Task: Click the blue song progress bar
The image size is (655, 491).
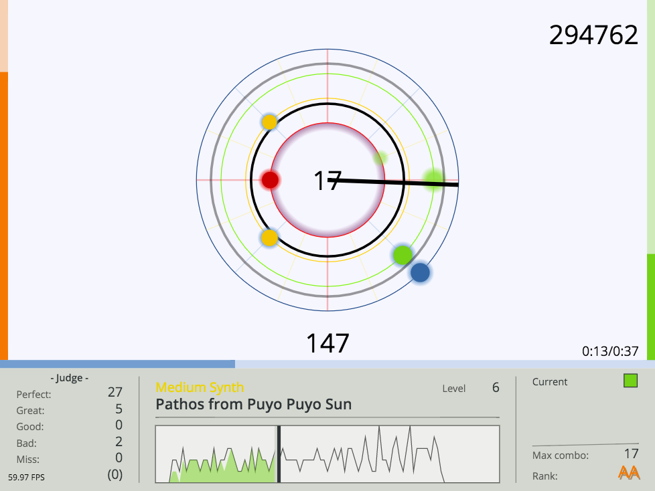Action: (x=117, y=364)
